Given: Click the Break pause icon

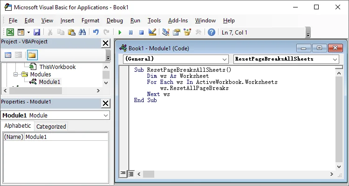Looking at the screenshot, I should [130, 33].
